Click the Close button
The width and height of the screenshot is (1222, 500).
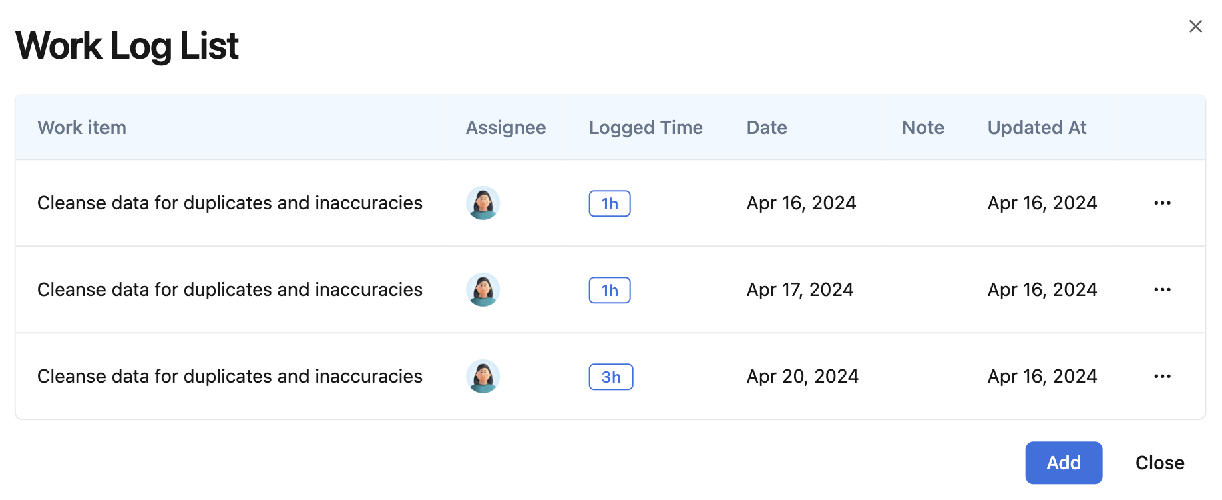pos(1160,463)
